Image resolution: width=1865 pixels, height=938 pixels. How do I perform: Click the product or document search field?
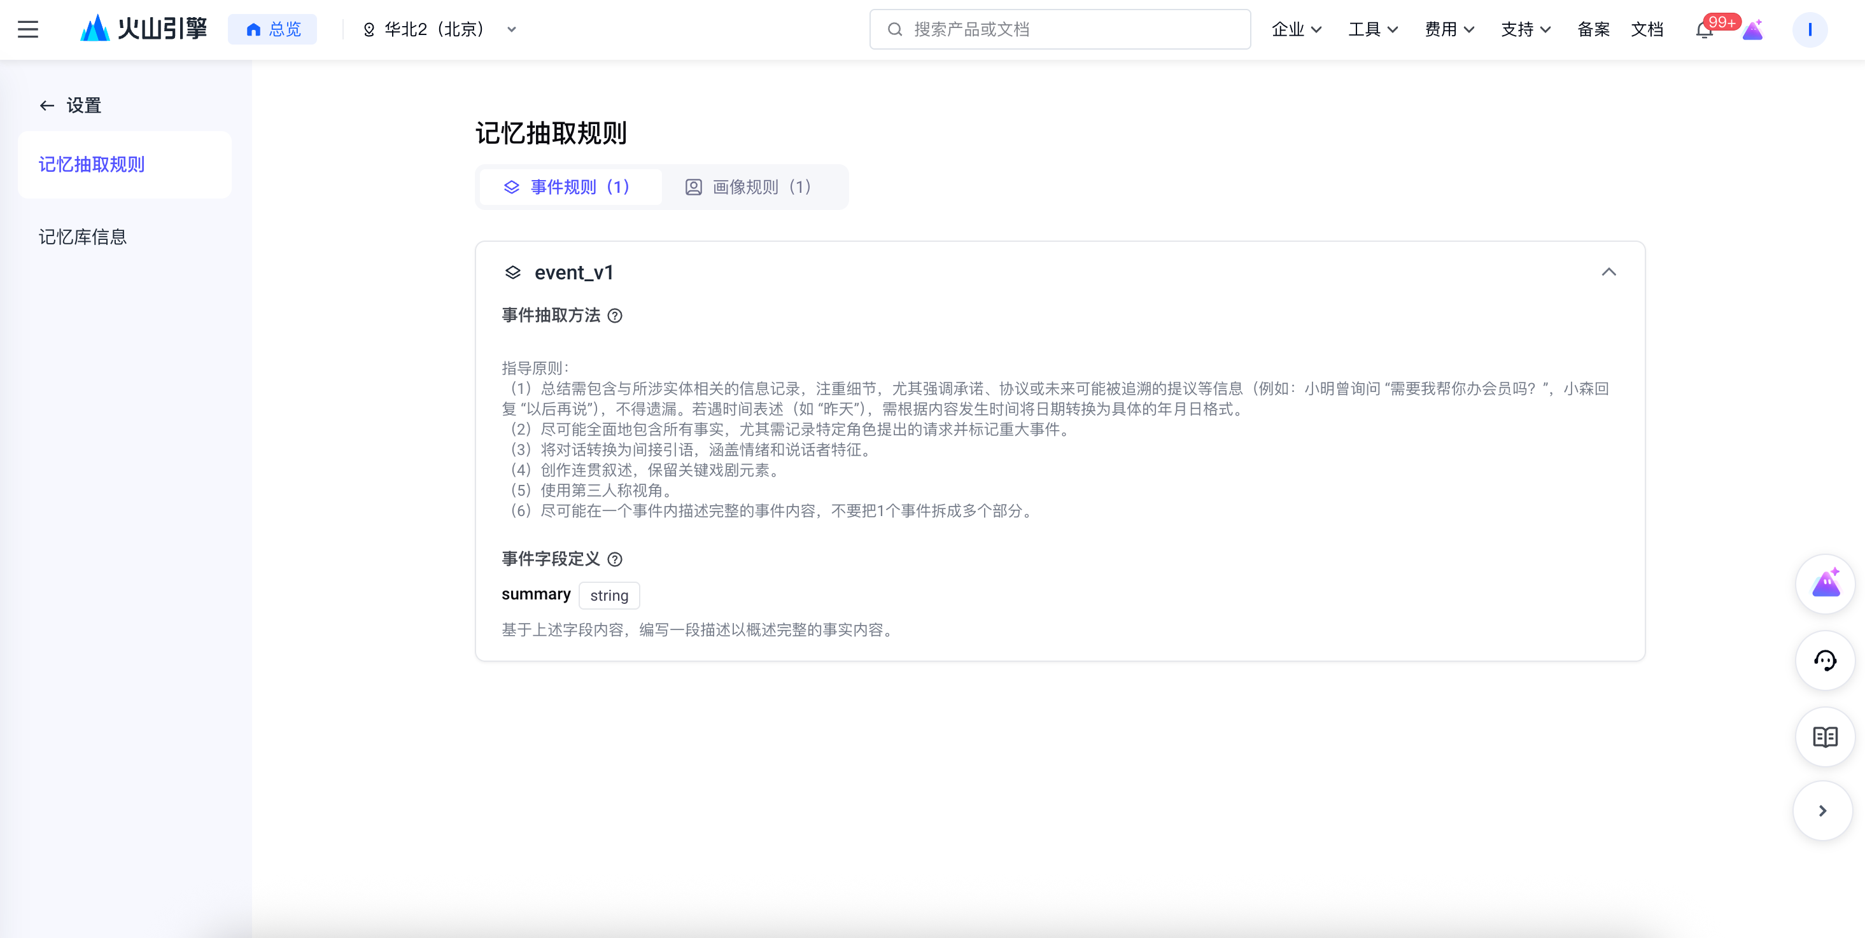click(1060, 30)
